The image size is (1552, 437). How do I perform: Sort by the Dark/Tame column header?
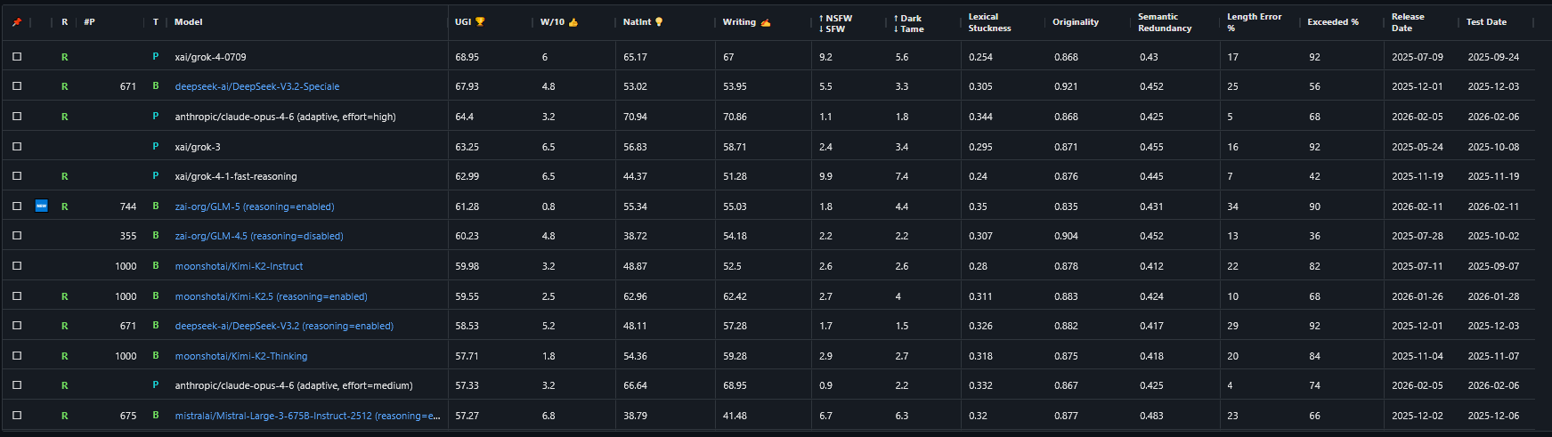(x=909, y=23)
